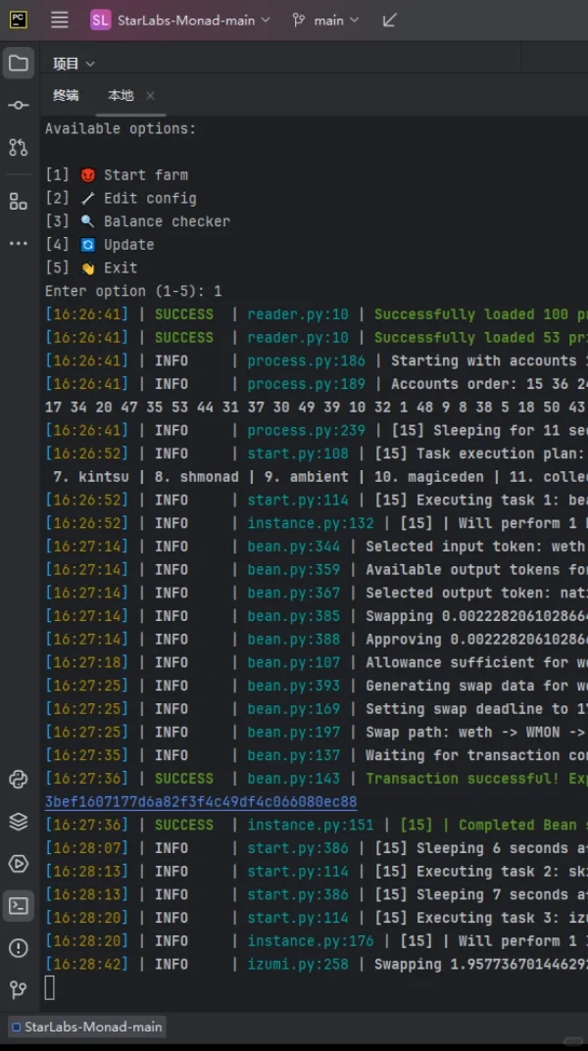Open the Python Console tool window

(18, 779)
